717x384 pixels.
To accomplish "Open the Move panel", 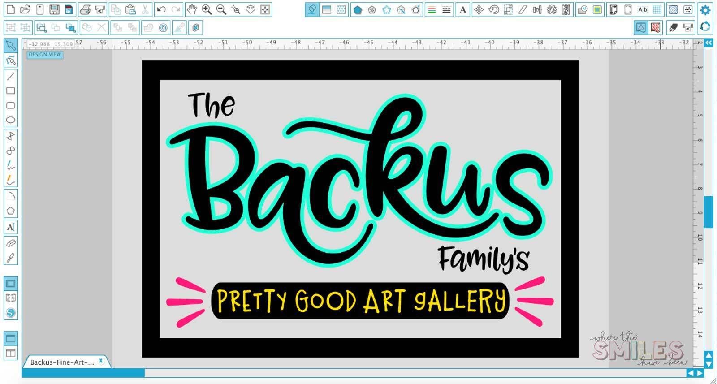I will 479,9.
